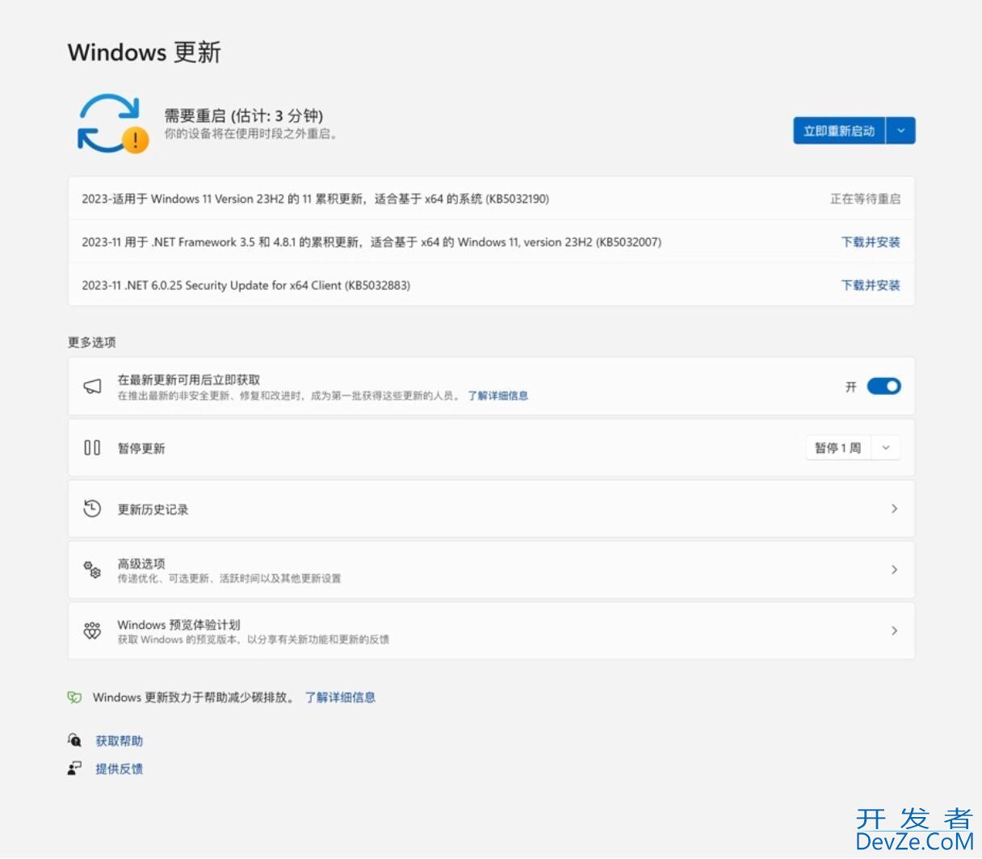The width and height of the screenshot is (982, 859).
Task: Select the .NET Framework 3.5 KB5032007 text
Action: tap(371, 242)
